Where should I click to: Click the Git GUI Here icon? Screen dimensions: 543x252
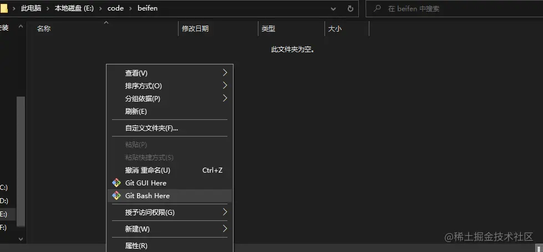(x=116, y=183)
